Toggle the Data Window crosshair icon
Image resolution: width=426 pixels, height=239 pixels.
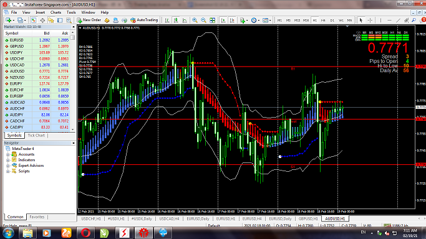click(42, 20)
